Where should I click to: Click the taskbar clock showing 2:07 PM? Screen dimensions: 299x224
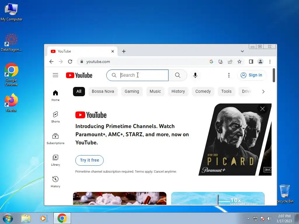pos(284,218)
